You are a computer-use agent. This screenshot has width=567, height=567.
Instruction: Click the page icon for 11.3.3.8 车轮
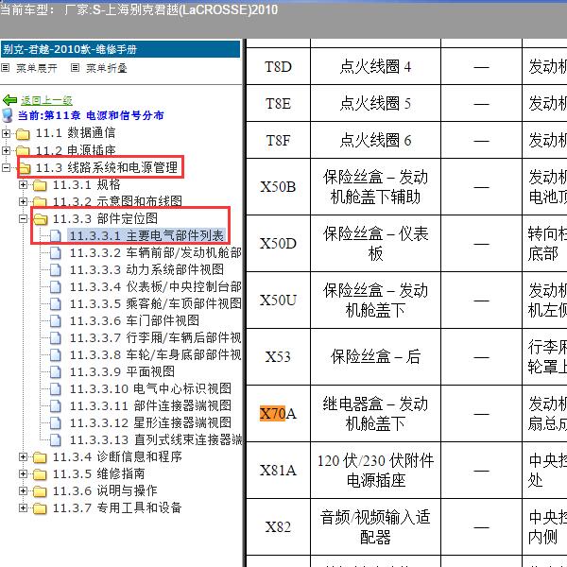(56, 354)
